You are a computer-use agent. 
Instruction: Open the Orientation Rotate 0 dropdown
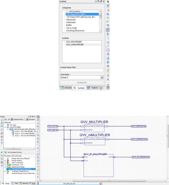pyautogui.click(x=102, y=77)
